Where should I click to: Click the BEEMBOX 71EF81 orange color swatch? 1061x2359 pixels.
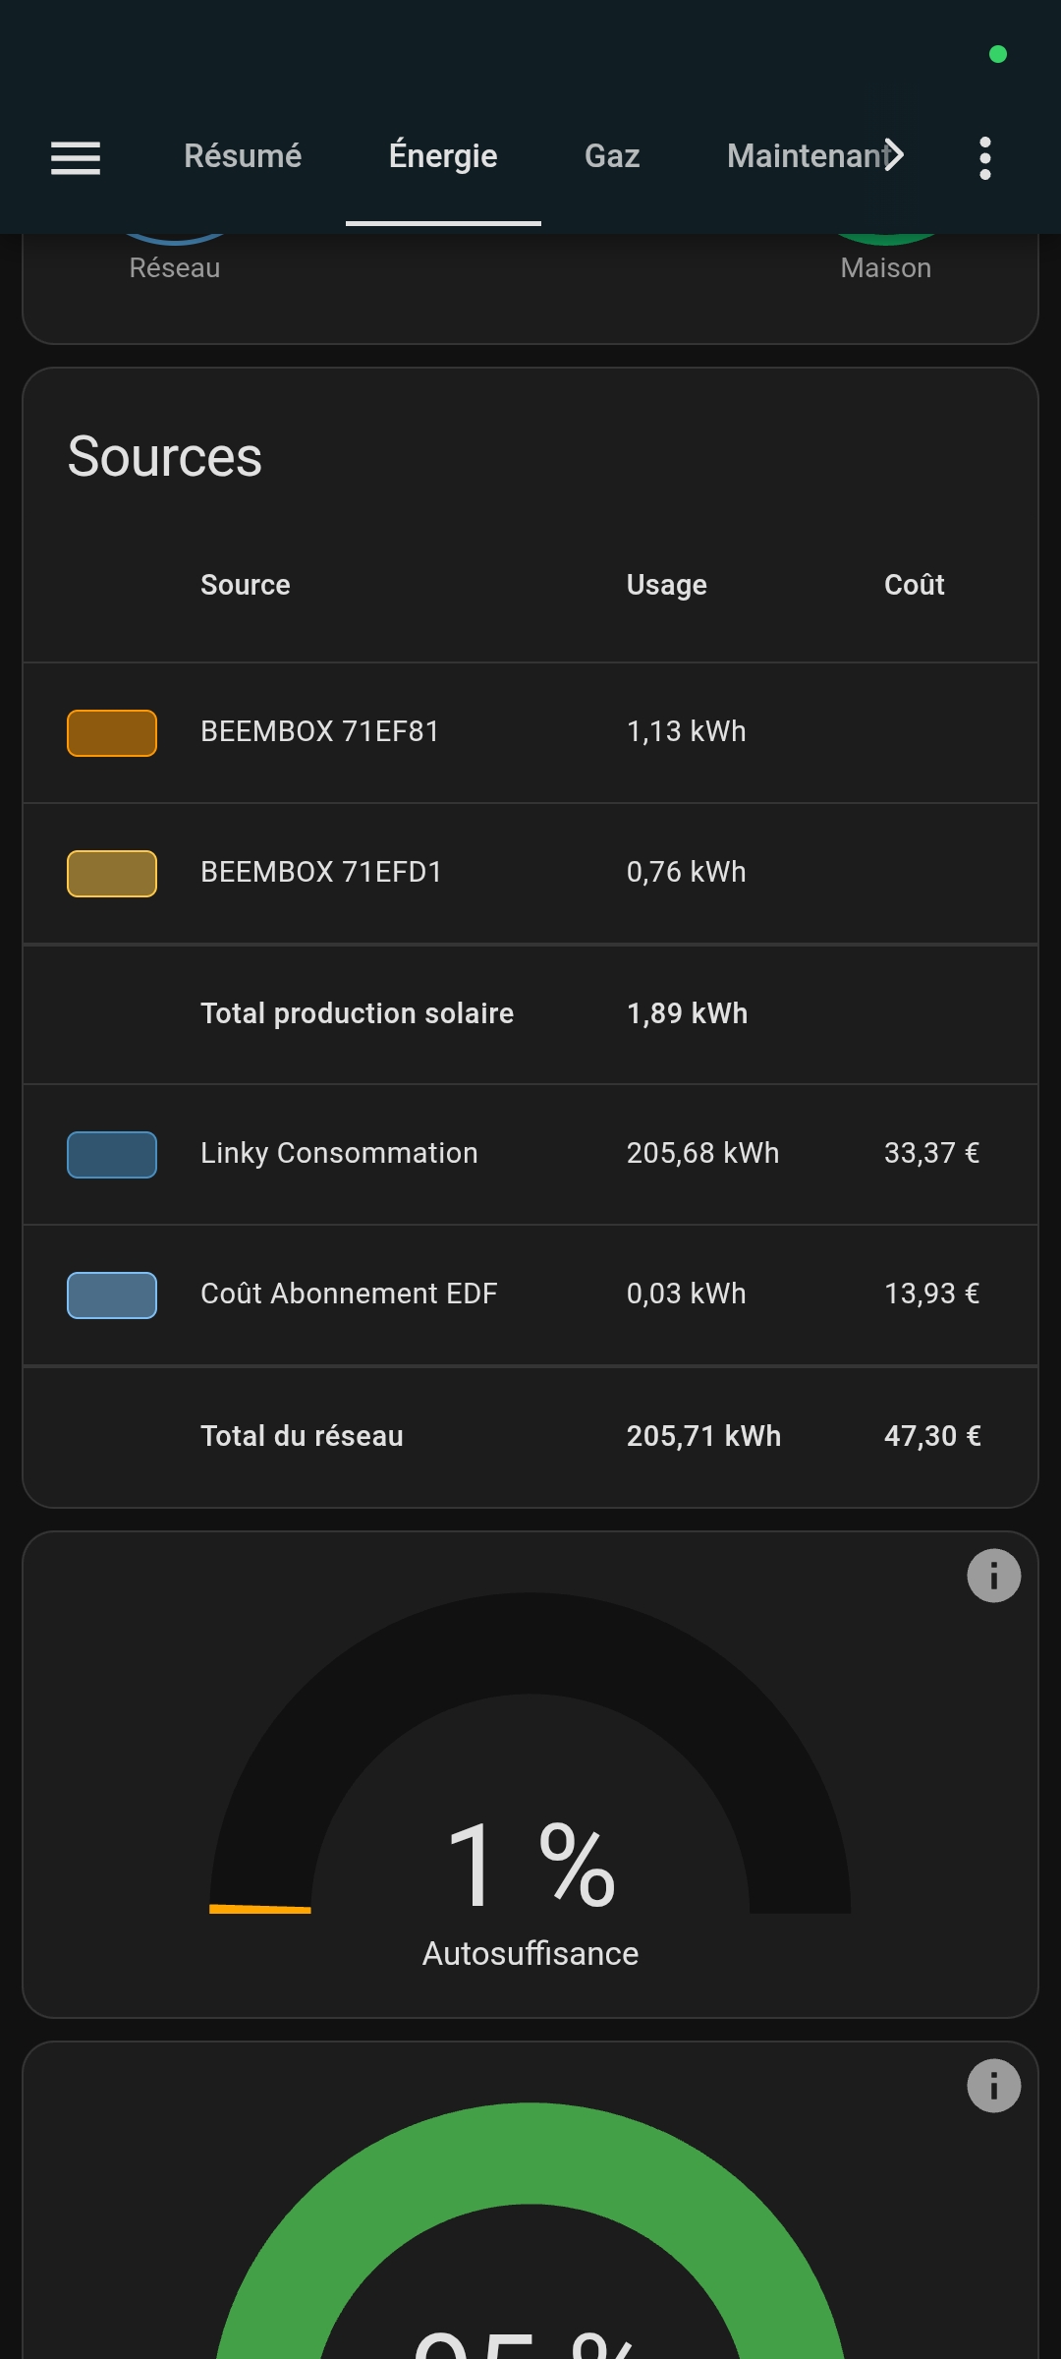(112, 733)
